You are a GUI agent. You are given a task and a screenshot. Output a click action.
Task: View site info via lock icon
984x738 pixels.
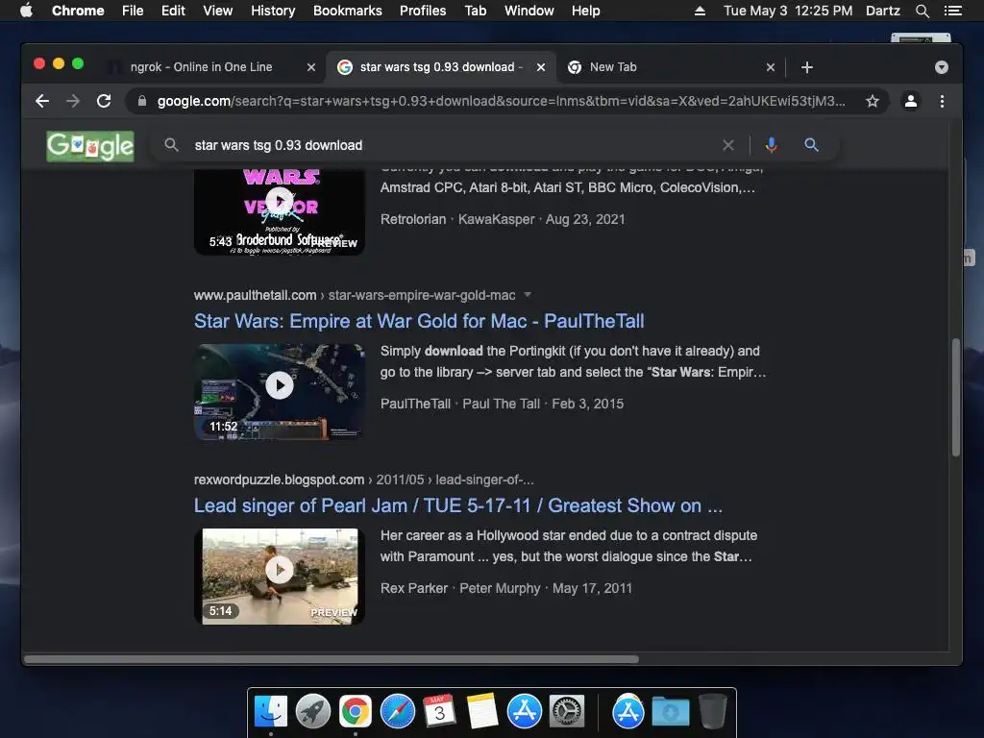[x=142, y=101]
